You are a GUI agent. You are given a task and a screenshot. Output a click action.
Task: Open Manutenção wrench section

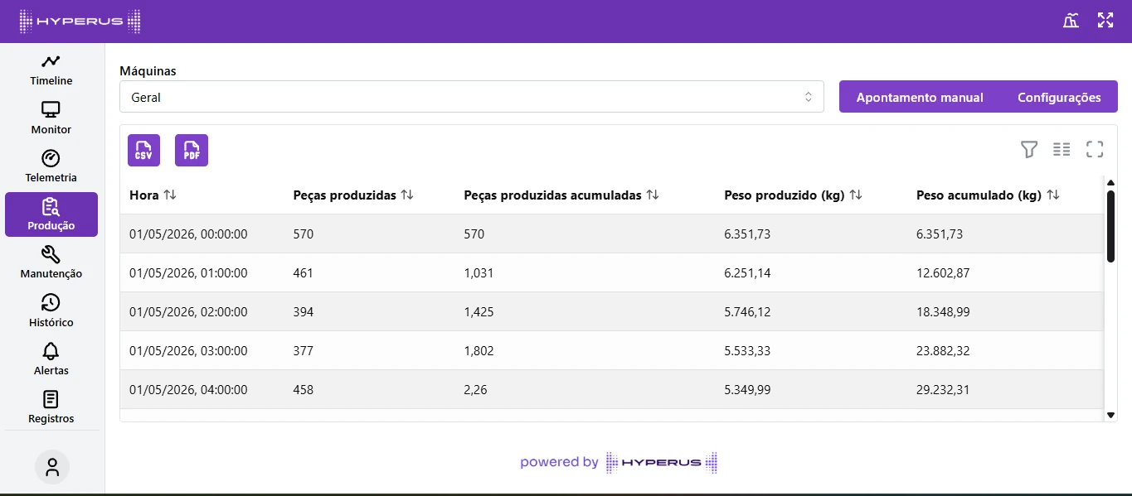pos(51,262)
